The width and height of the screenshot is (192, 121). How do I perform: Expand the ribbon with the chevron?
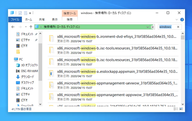pos(177,19)
